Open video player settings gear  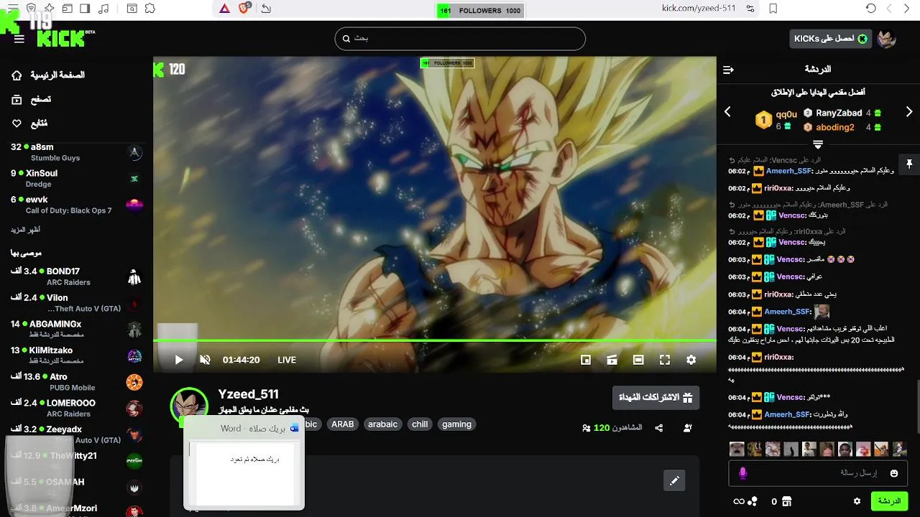tap(691, 360)
